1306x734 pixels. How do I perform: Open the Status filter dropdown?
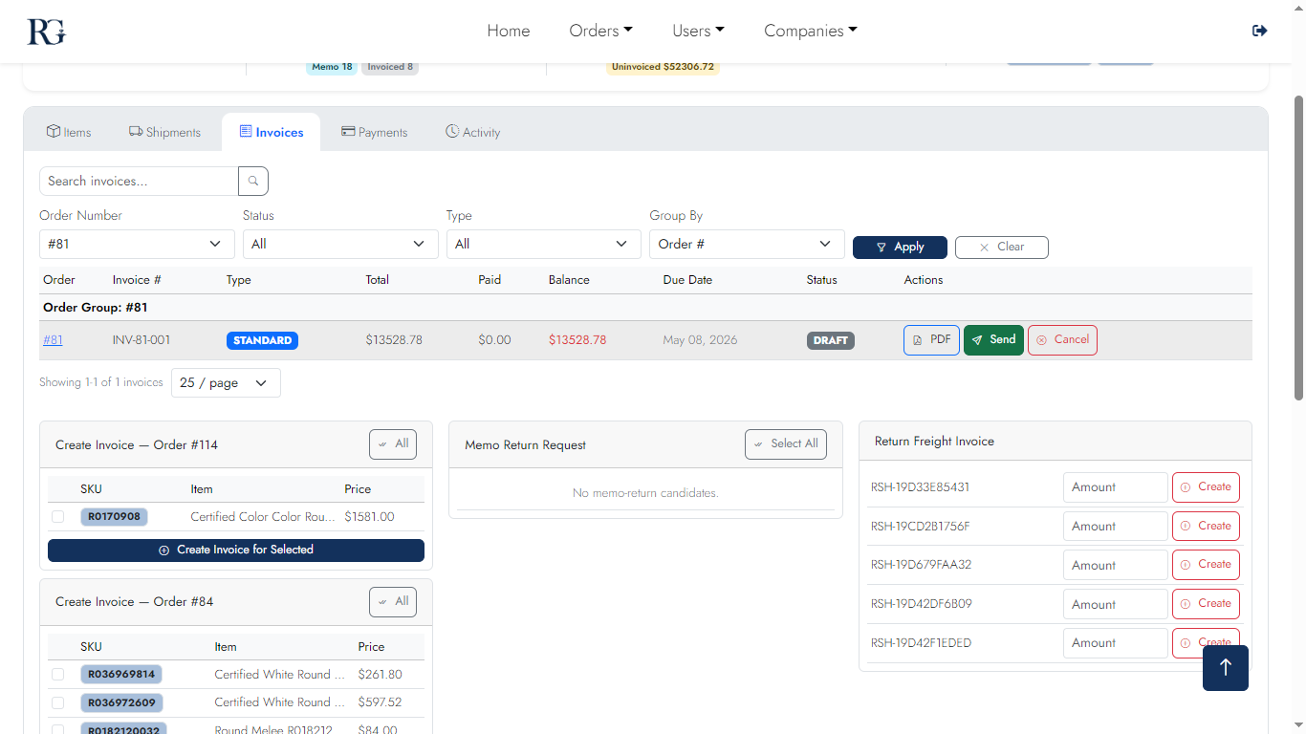pyautogui.click(x=340, y=244)
